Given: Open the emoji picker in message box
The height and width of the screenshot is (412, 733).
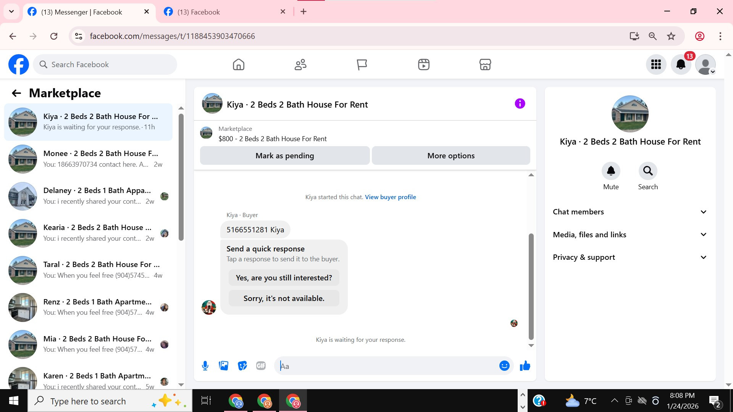Looking at the screenshot, I should tap(504, 366).
